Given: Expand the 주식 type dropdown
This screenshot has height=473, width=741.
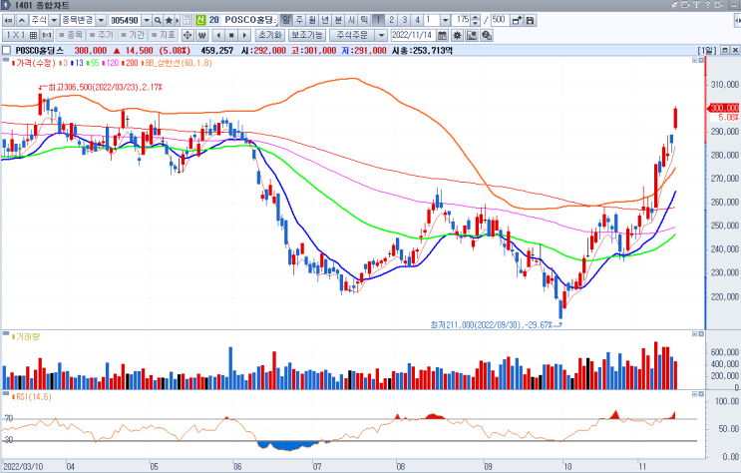Looking at the screenshot, I should [54, 20].
